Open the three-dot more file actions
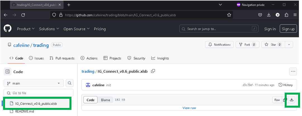 (x=293, y=71)
